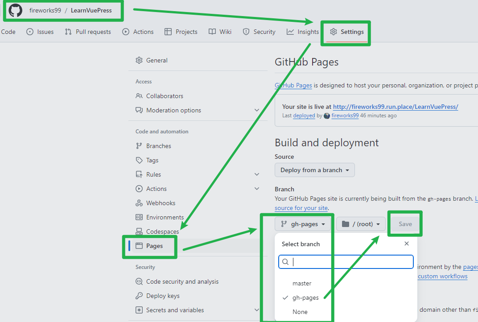The width and height of the screenshot is (478, 322).
Task: Click the branch search input field
Action: 350,262
